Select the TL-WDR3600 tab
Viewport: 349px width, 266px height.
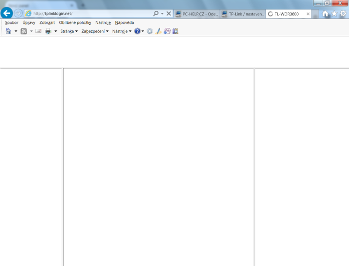tap(286, 14)
